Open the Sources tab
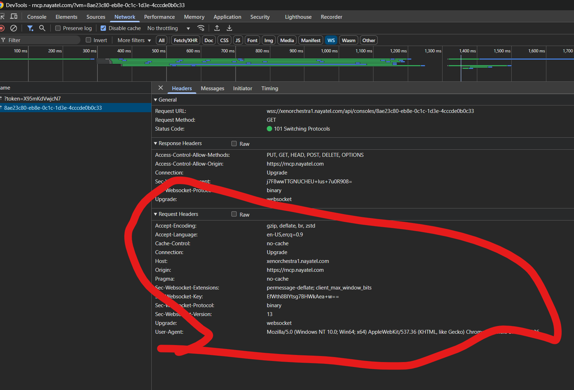The height and width of the screenshot is (390, 574). pos(96,17)
